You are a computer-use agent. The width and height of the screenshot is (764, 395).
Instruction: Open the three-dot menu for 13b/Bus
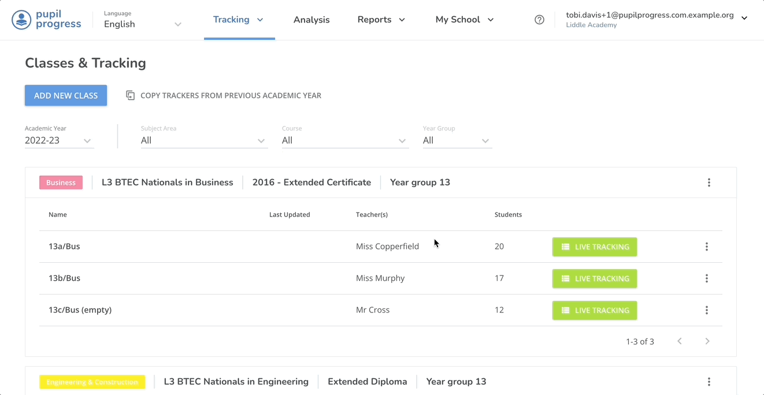[x=706, y=278]
